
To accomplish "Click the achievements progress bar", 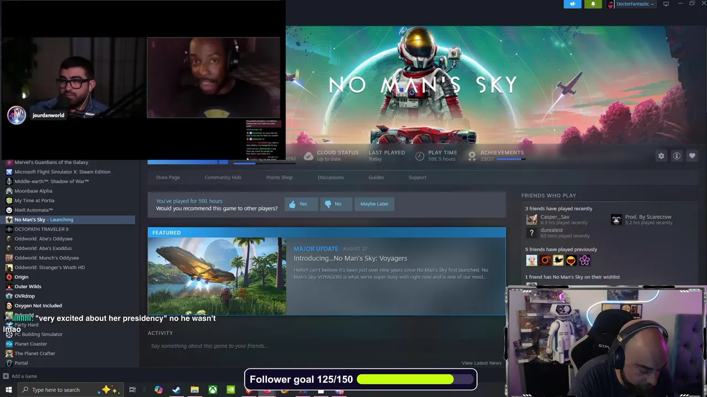I will click(510, 159).
